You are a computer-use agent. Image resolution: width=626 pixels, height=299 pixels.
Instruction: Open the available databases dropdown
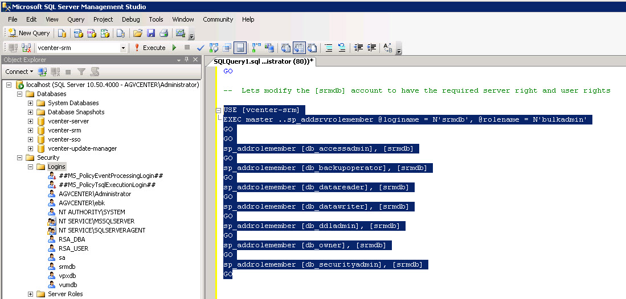pos(123,48)
